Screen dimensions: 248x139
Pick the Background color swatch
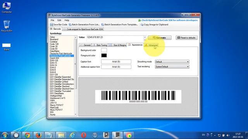(x=104, y=50)
